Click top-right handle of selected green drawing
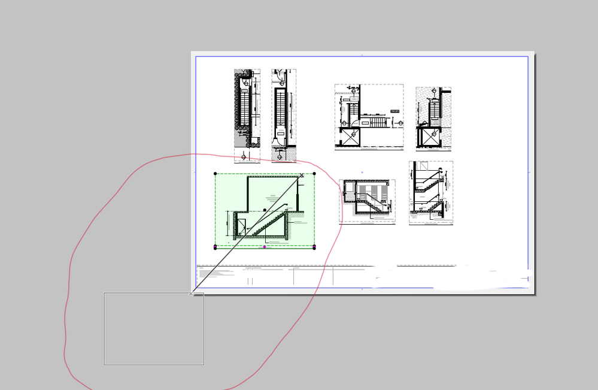Viewport: 598px width, 390px height. click(314, 174)
